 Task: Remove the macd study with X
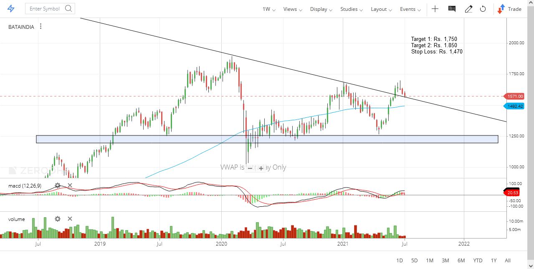coord(70,185)
